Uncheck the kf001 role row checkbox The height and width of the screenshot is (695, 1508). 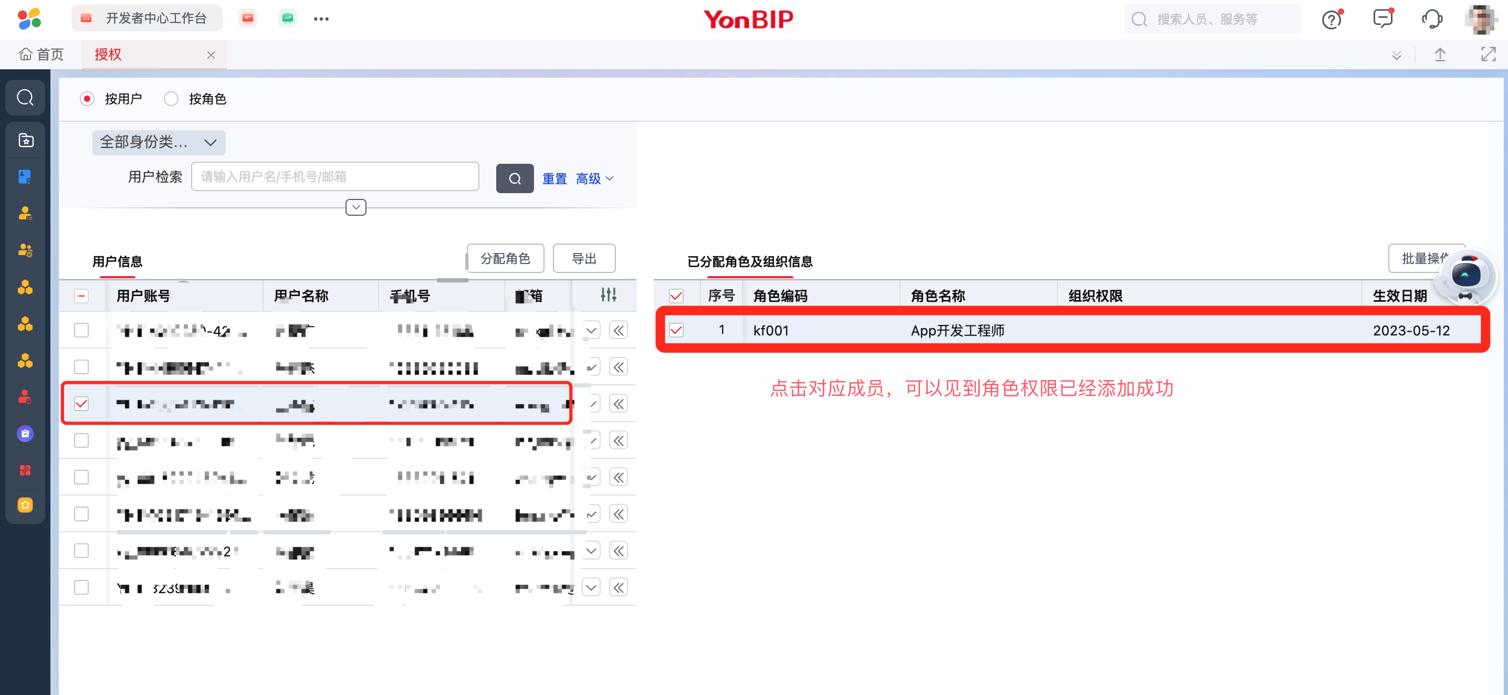[676, 330]
